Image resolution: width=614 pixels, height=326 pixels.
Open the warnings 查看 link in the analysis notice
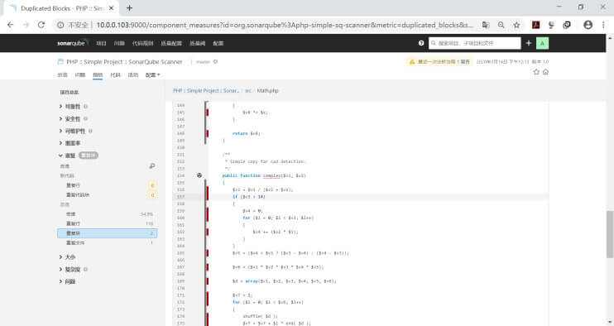pyautogui.click(x=465, y=62)
